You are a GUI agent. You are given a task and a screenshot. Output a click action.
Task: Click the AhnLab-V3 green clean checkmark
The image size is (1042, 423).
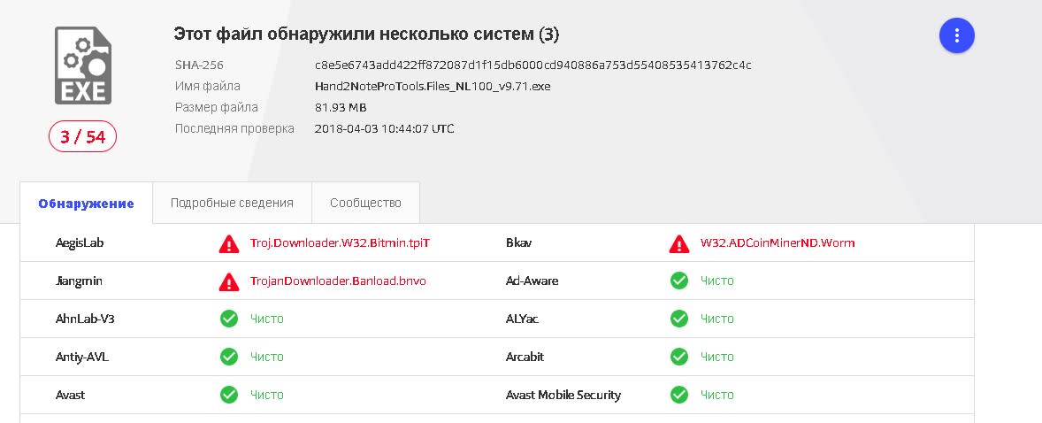point(229,319)
